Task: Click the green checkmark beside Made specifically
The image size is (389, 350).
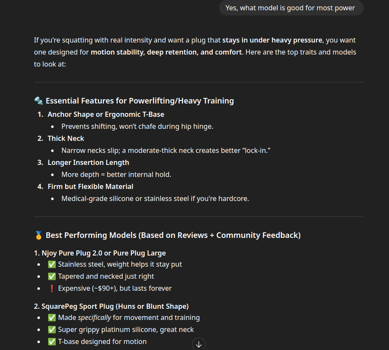Action: click(x=52, y=318)
